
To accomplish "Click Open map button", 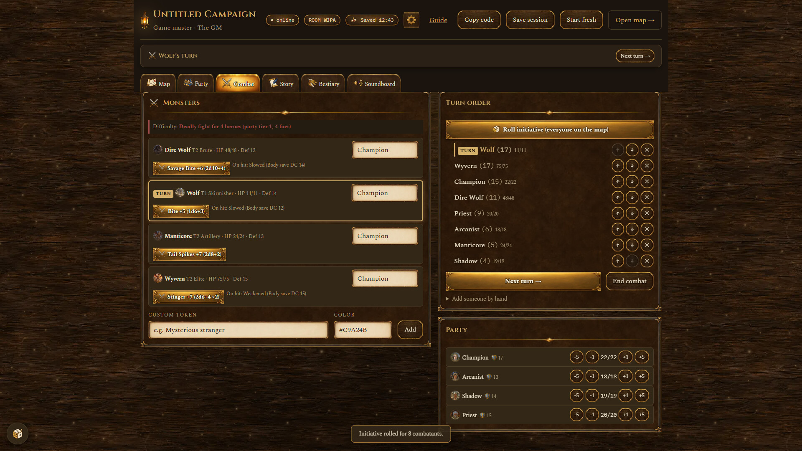I will tap(635, 20).
